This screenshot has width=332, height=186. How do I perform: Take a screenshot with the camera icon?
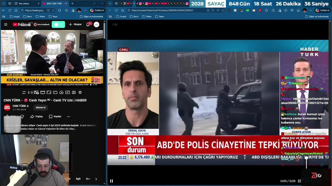[x=74, y=92]
